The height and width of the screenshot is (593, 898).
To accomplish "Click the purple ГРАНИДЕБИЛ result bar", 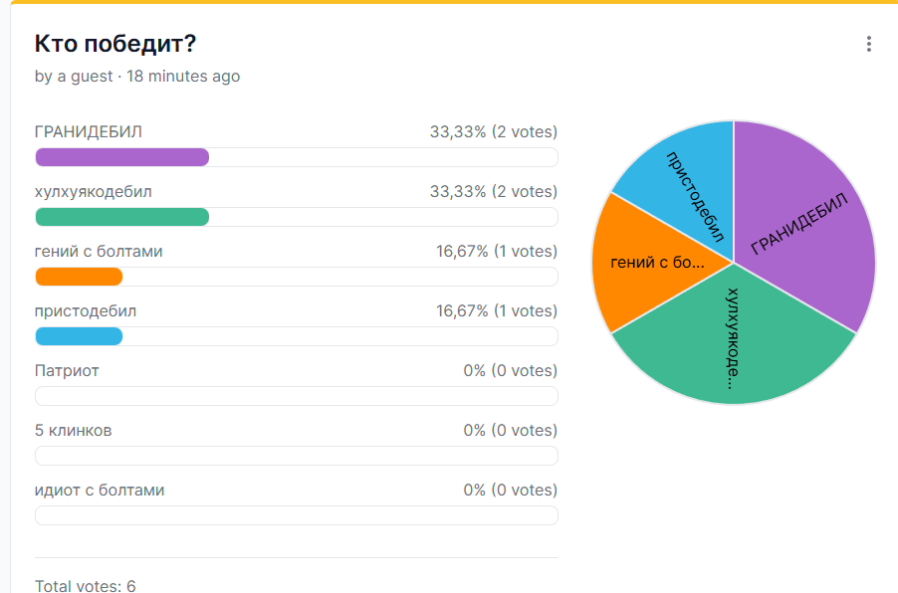I will [x=296, y=157].
